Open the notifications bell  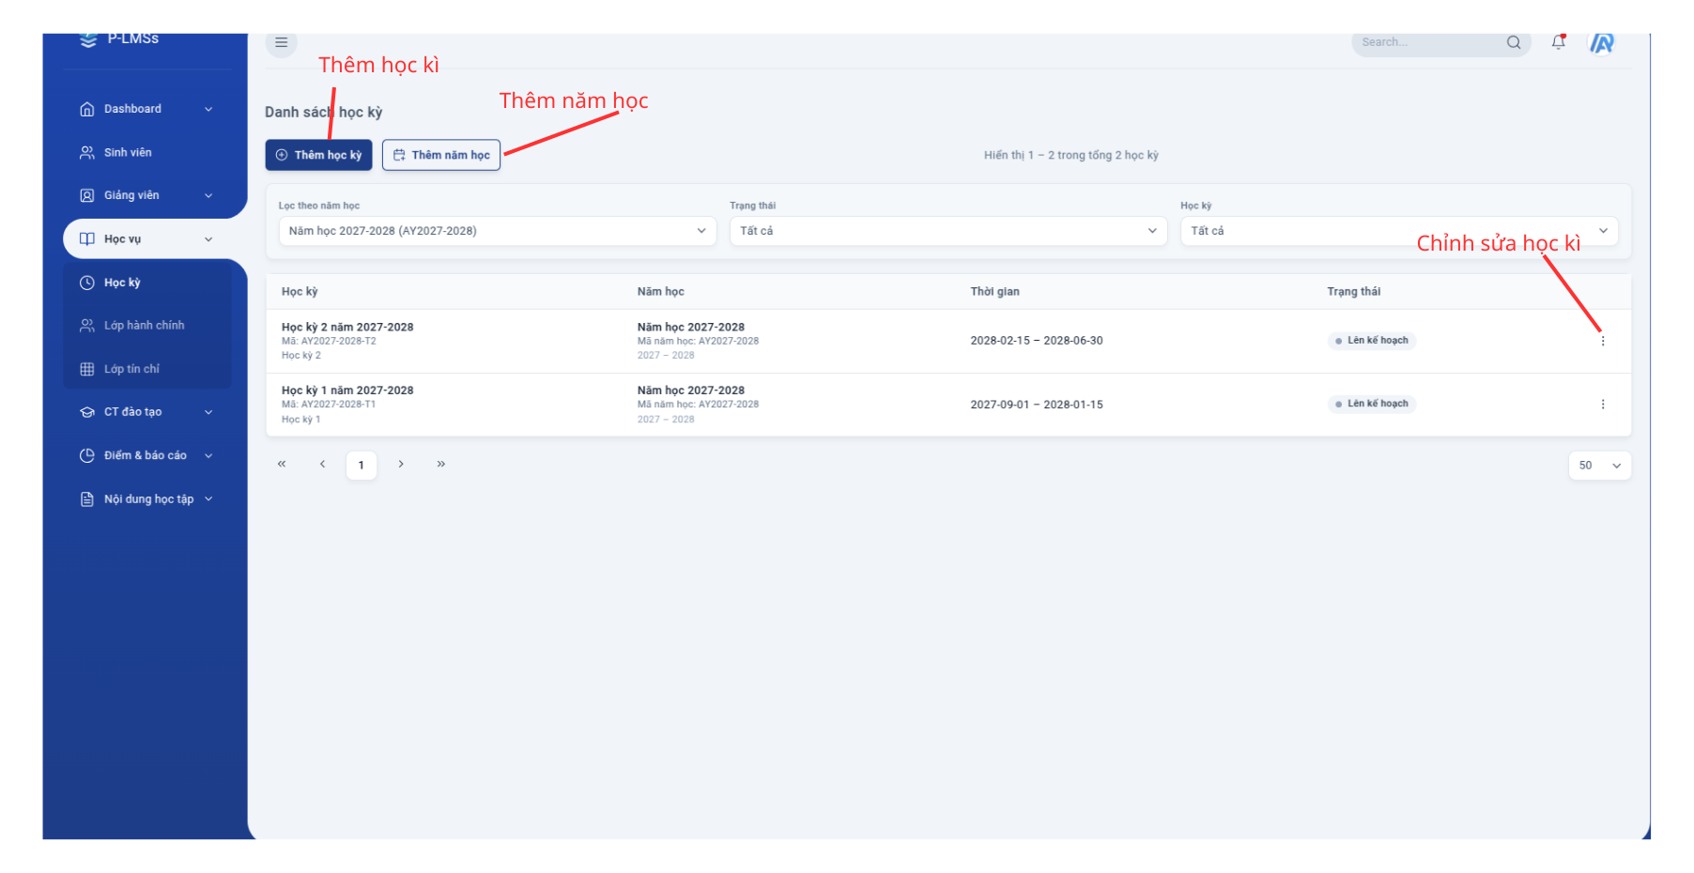[1559, 42]
